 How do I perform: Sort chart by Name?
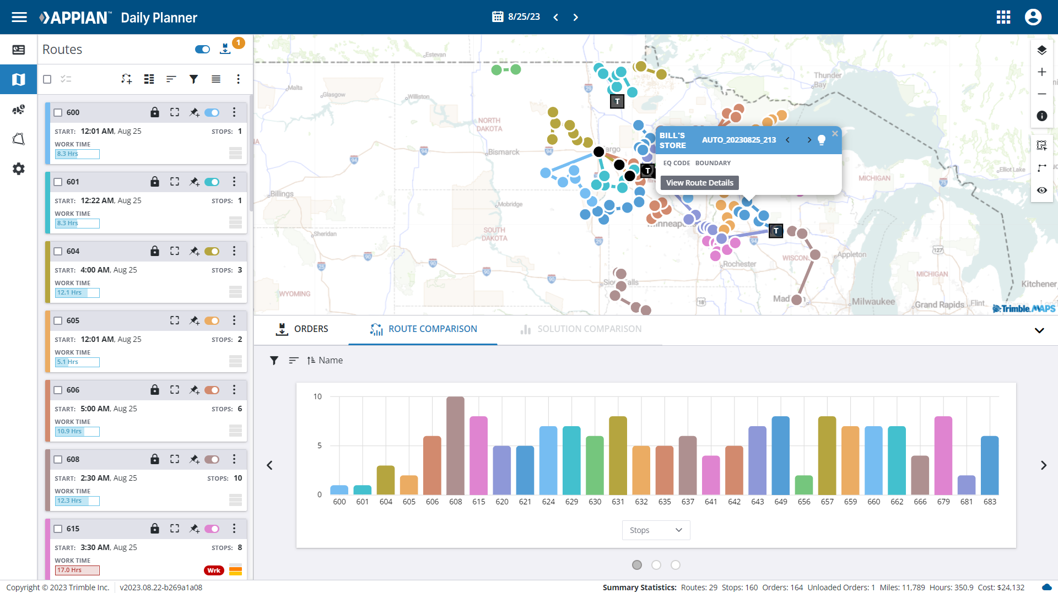(x=325, y=360)
